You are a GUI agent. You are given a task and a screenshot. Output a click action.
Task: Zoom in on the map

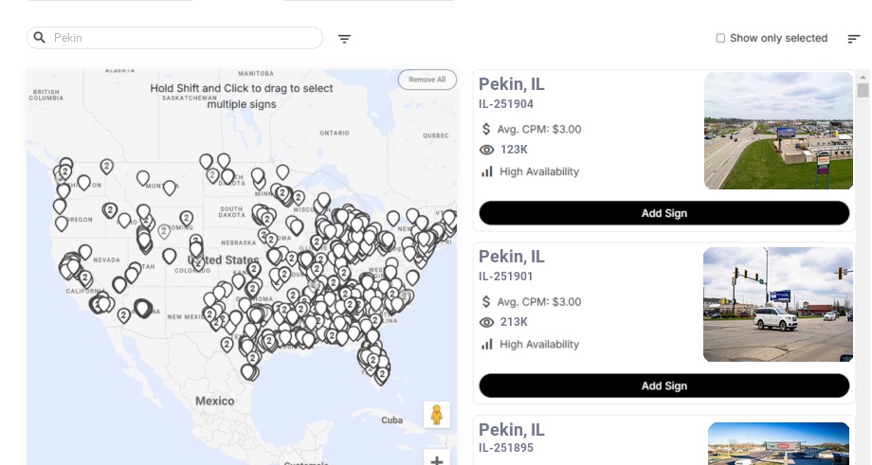coord(437,460)
